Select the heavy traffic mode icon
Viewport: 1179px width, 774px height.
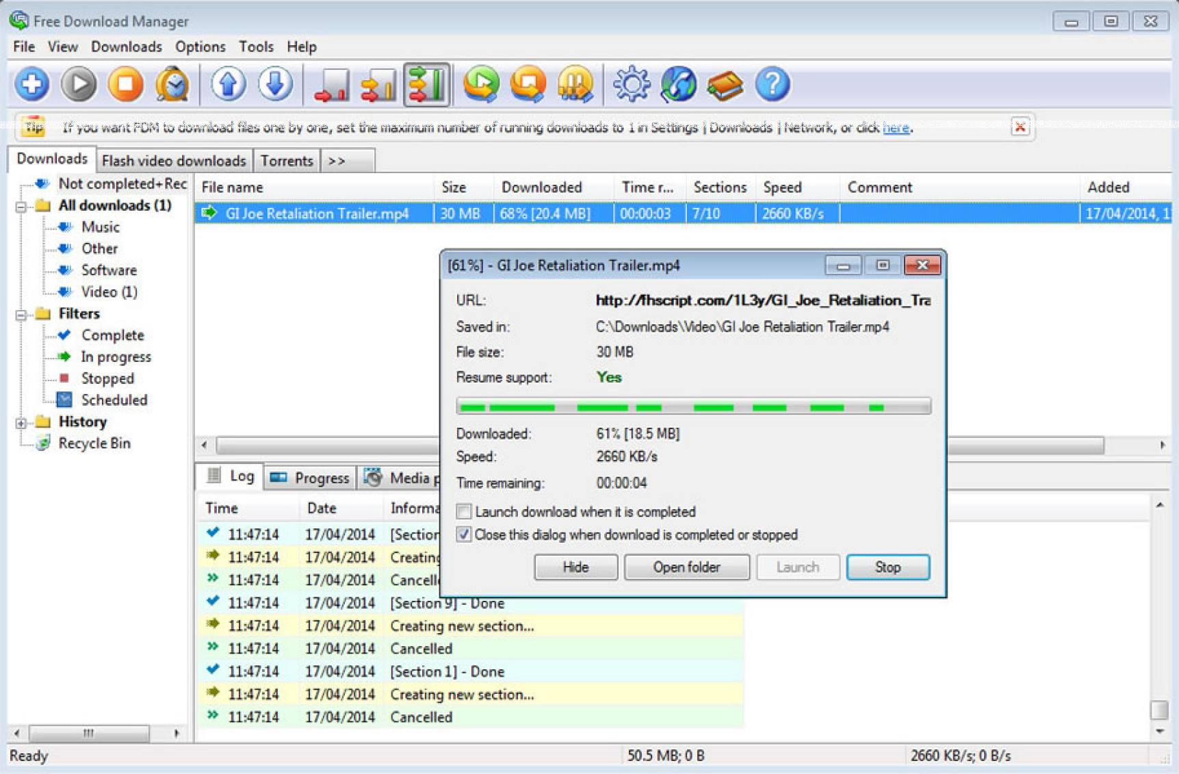[x=426, y=84]
